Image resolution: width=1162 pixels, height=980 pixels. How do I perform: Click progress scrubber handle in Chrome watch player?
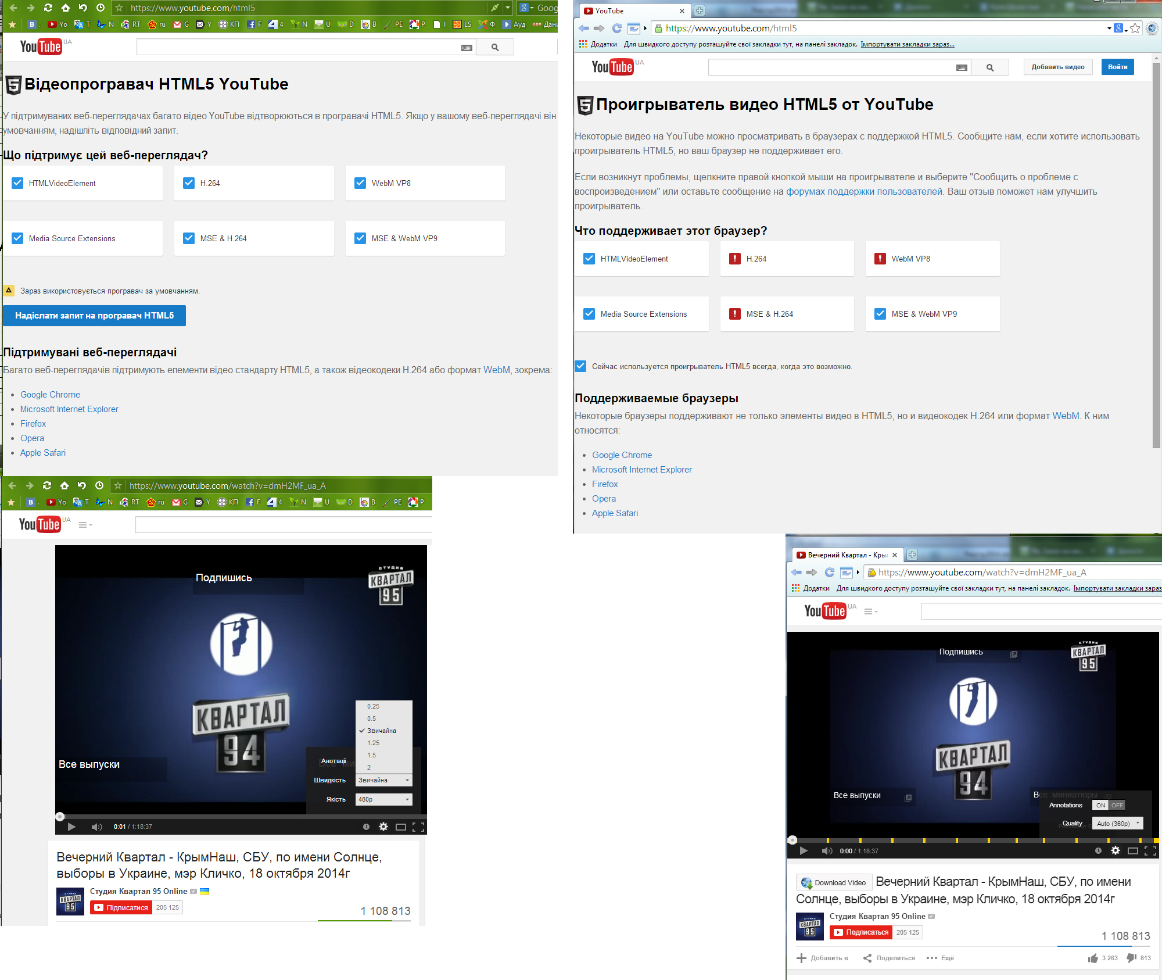pos(792,840)
